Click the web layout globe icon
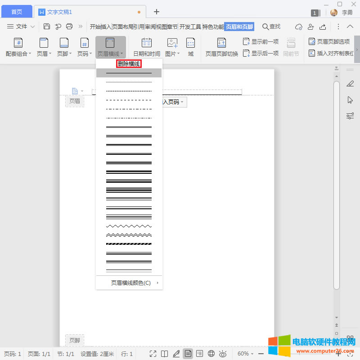360x360 pixels. (211, 354)
